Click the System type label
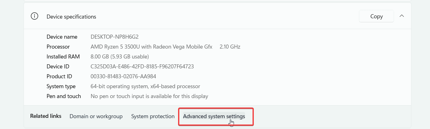This screenshot has width=430, height=129. point(61,86)
